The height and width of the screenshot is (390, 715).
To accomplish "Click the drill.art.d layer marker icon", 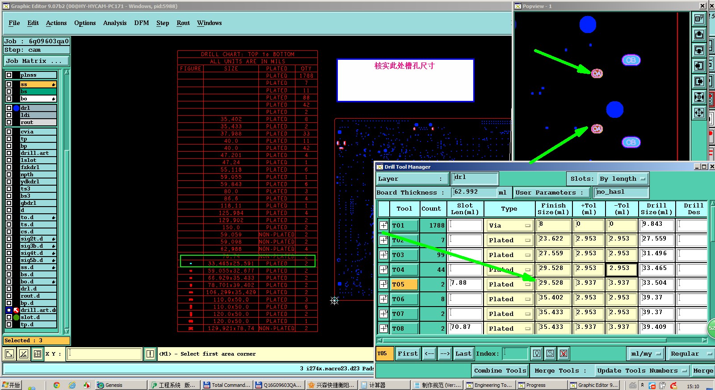I will click(17, 310).
